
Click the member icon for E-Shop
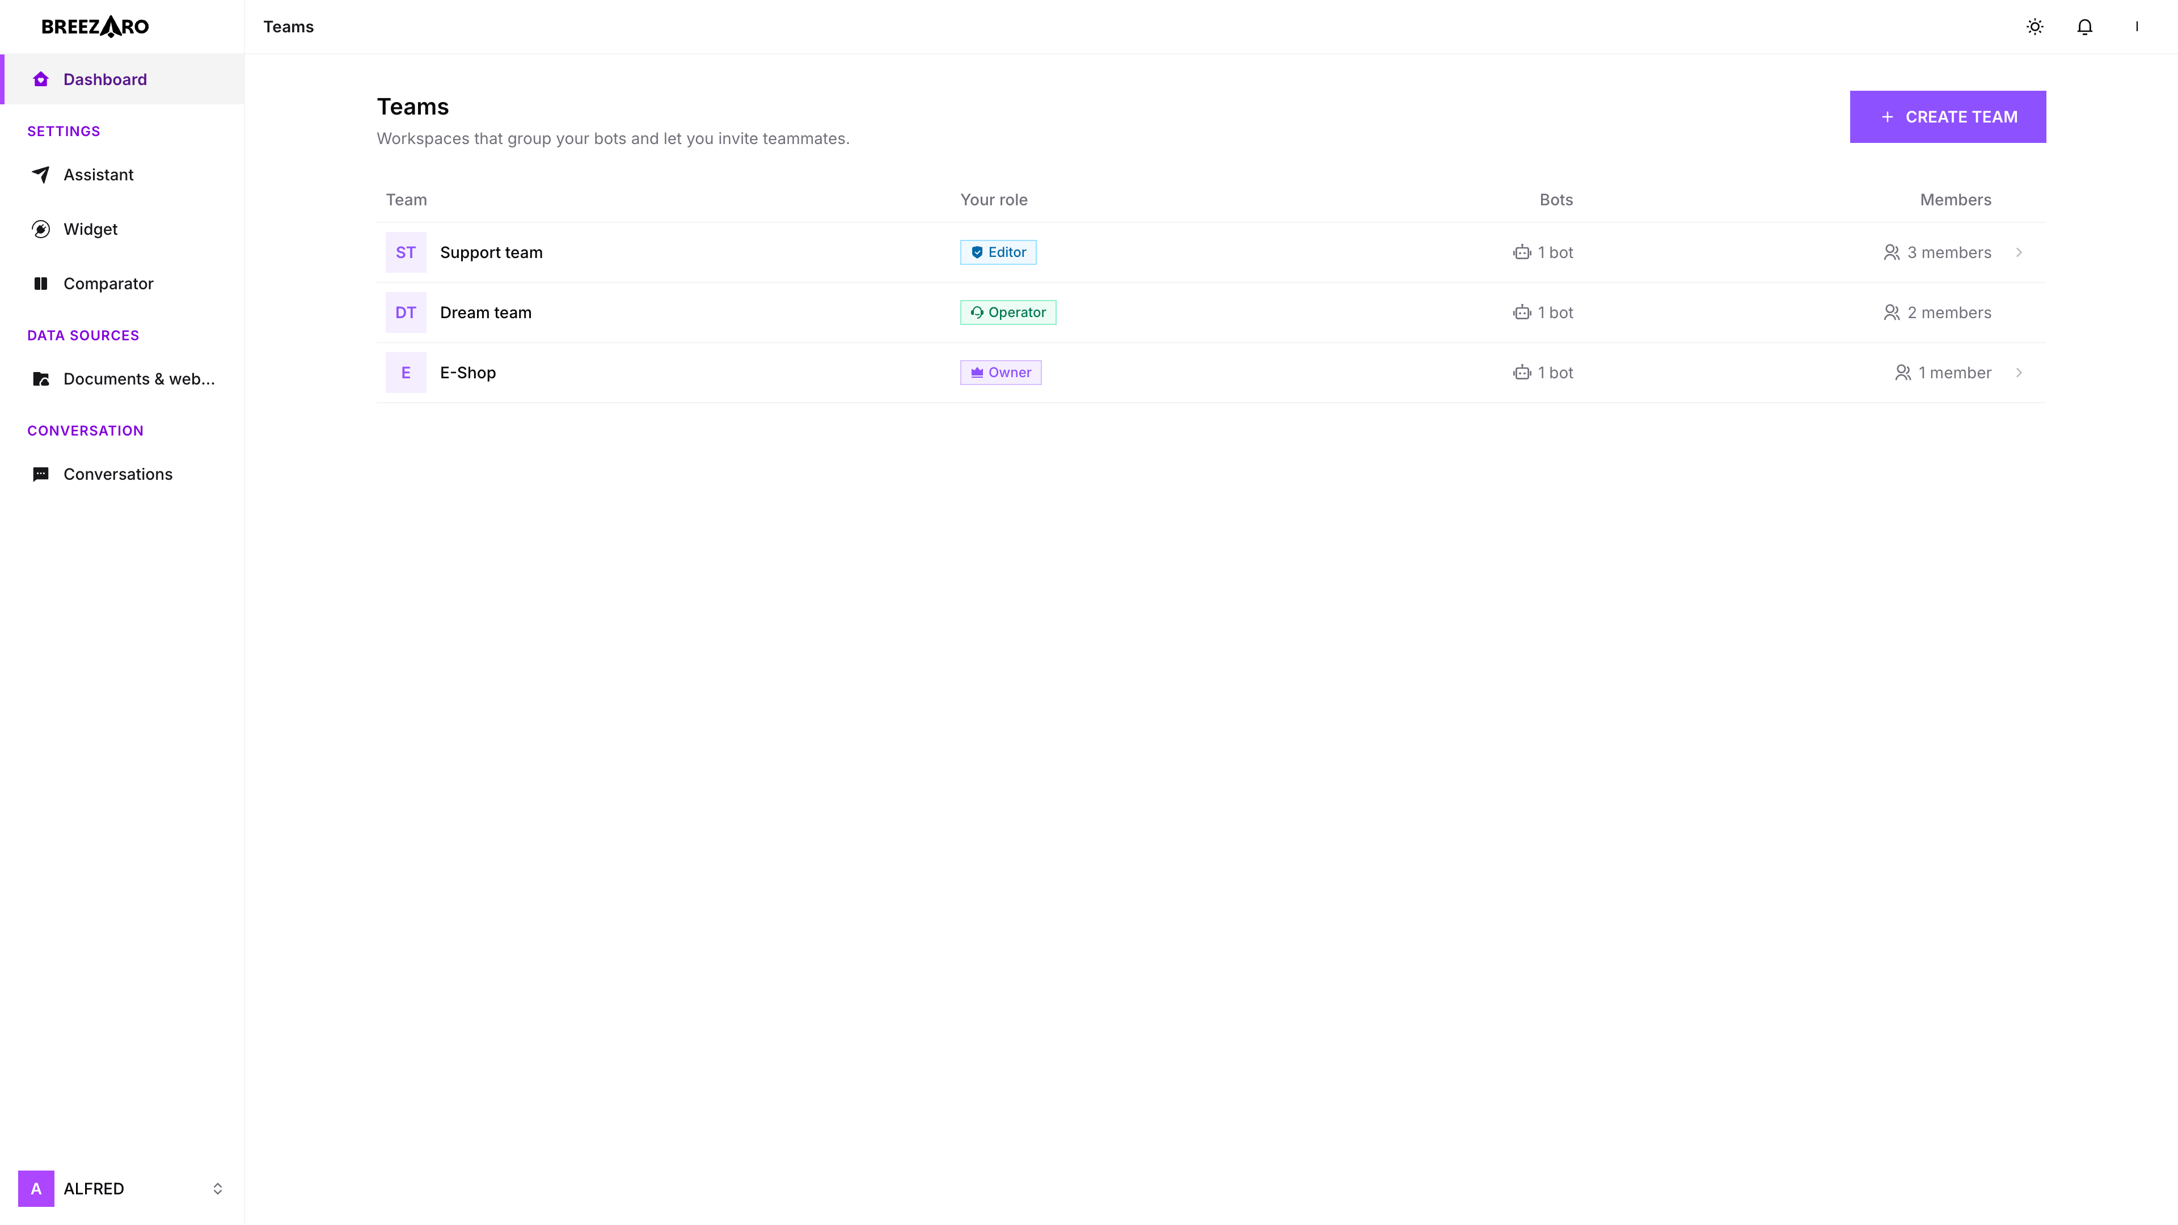1902,373
